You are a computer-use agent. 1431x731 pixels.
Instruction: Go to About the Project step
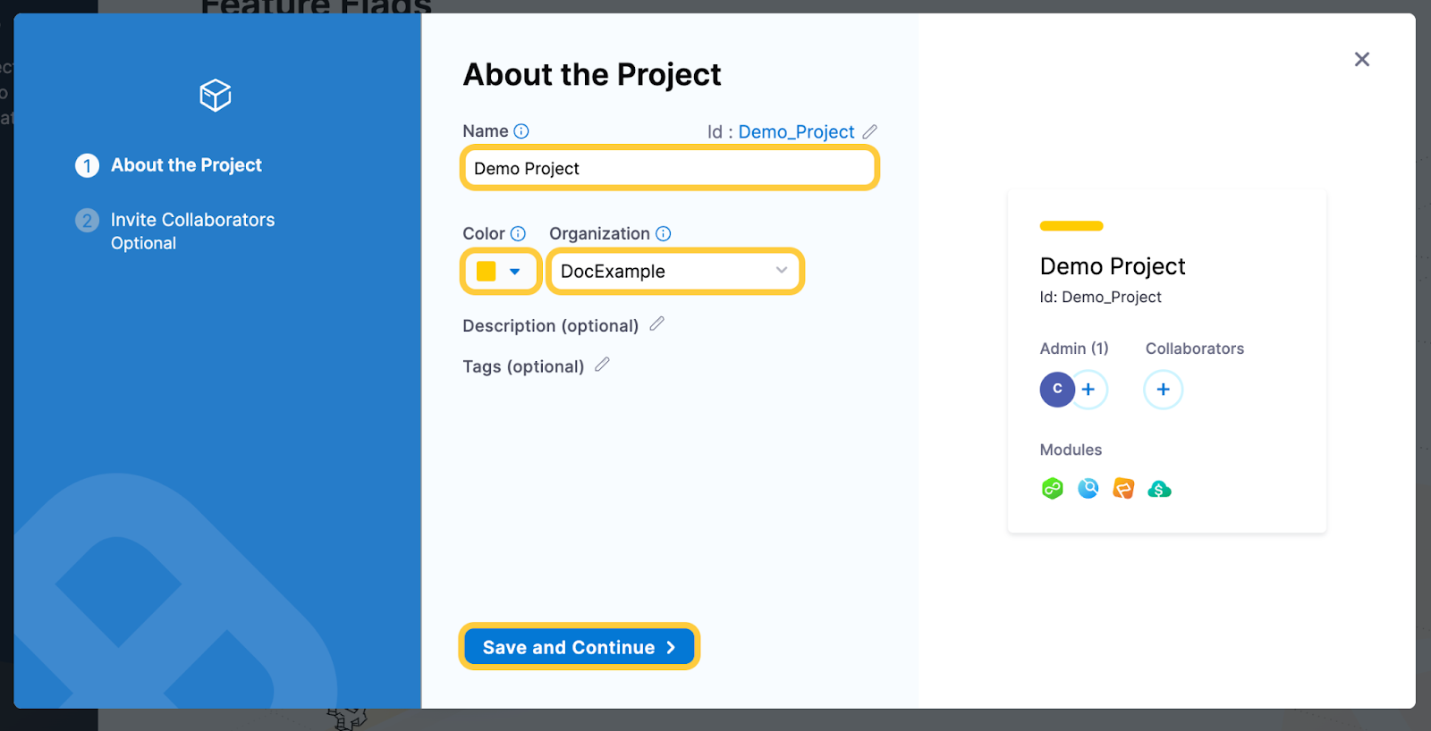point(186,165)
